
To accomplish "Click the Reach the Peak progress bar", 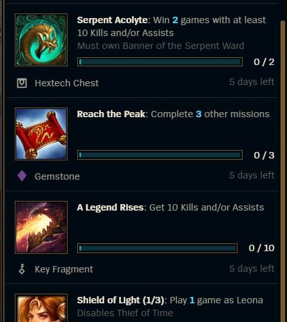I will coord(160,155).
